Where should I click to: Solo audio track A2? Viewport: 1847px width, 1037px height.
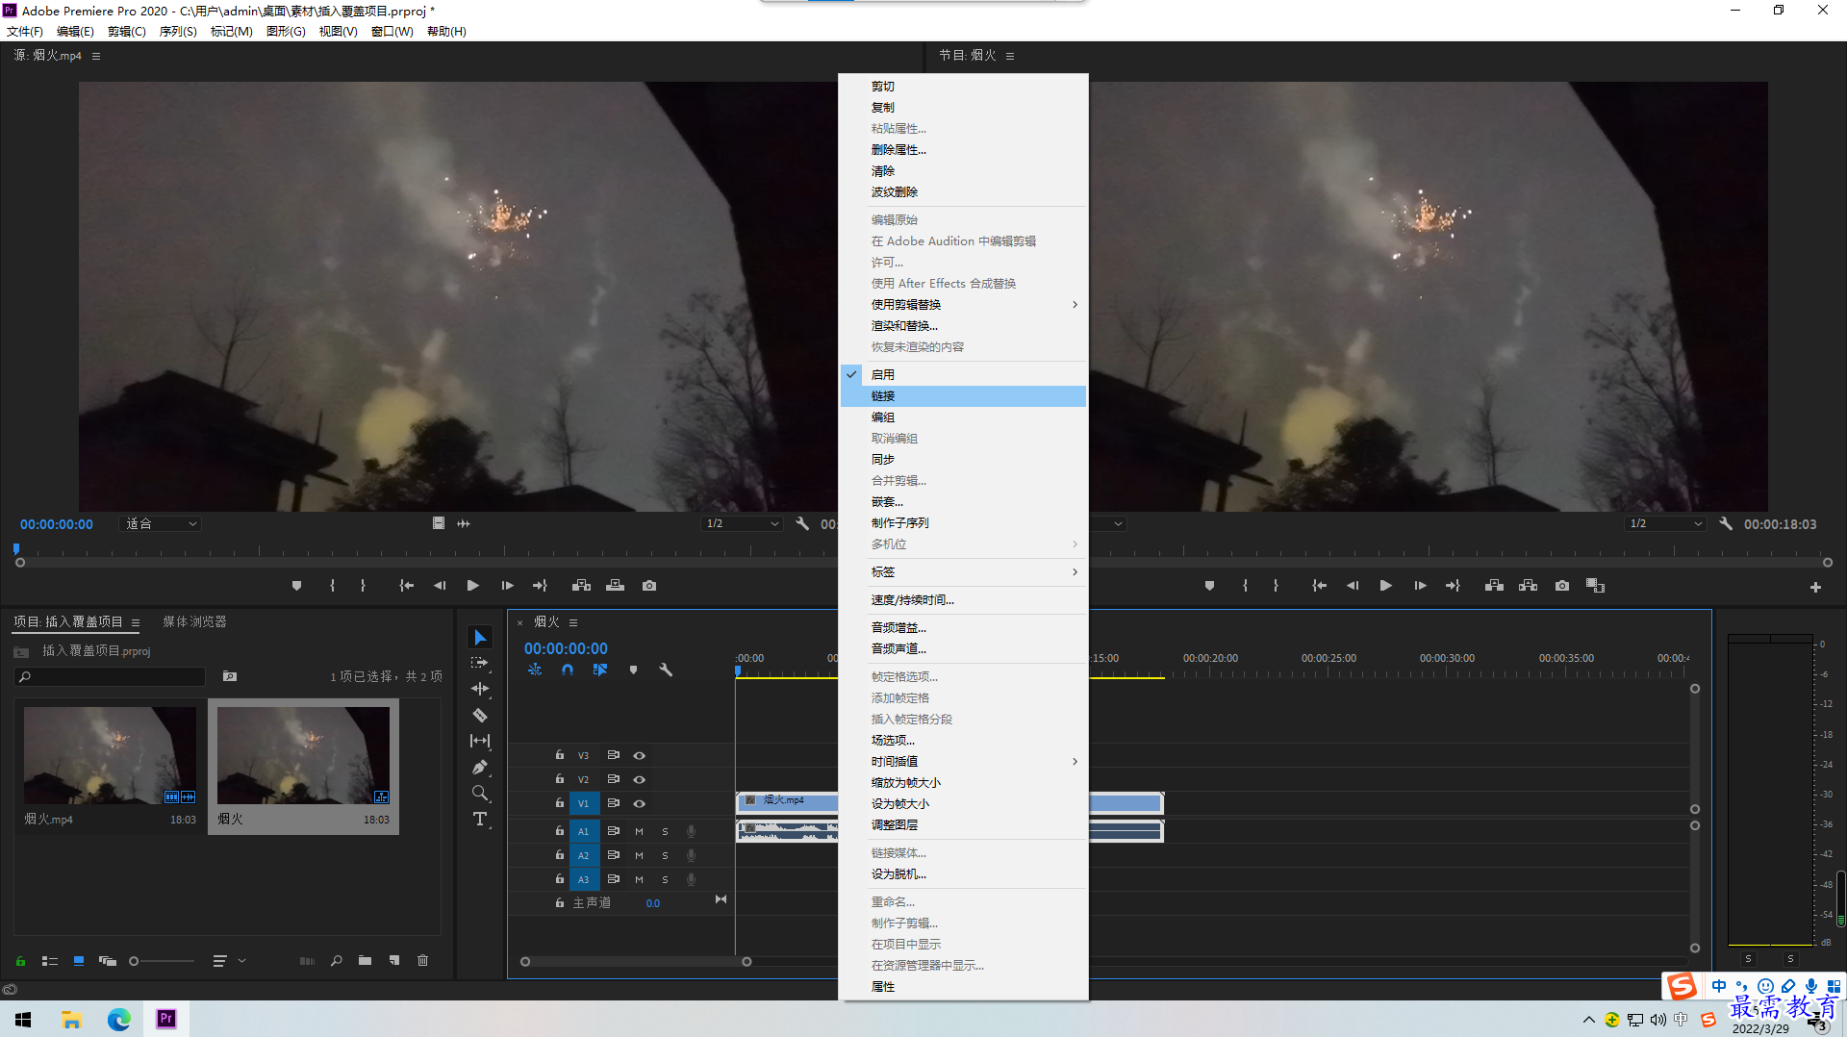(665, 855)
